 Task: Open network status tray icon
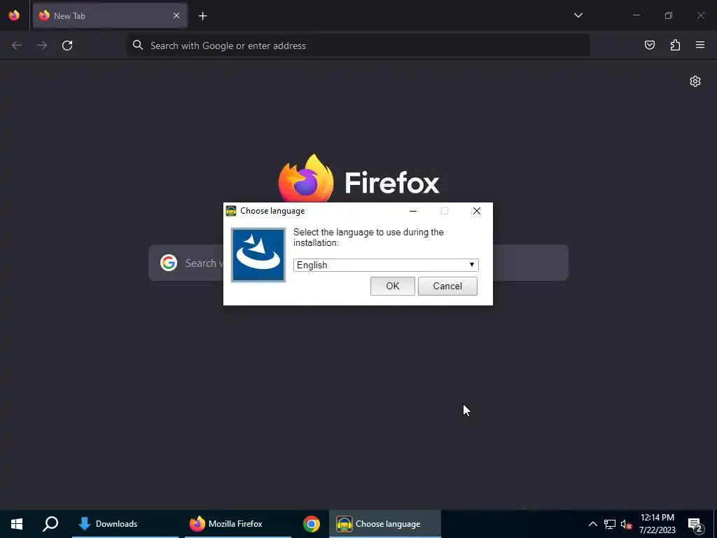click(x=610, y=524)
